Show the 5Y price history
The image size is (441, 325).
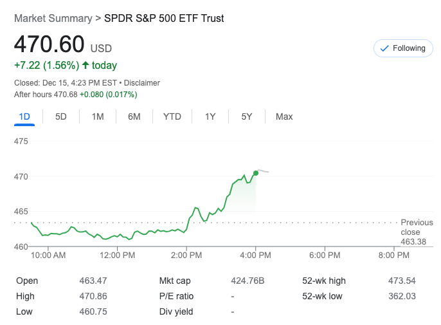coord(247,116)
